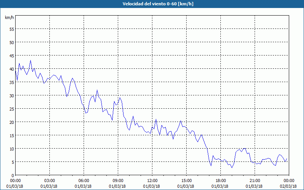
Task: Click the y-axis value "25"
Action: coord(12,109)
